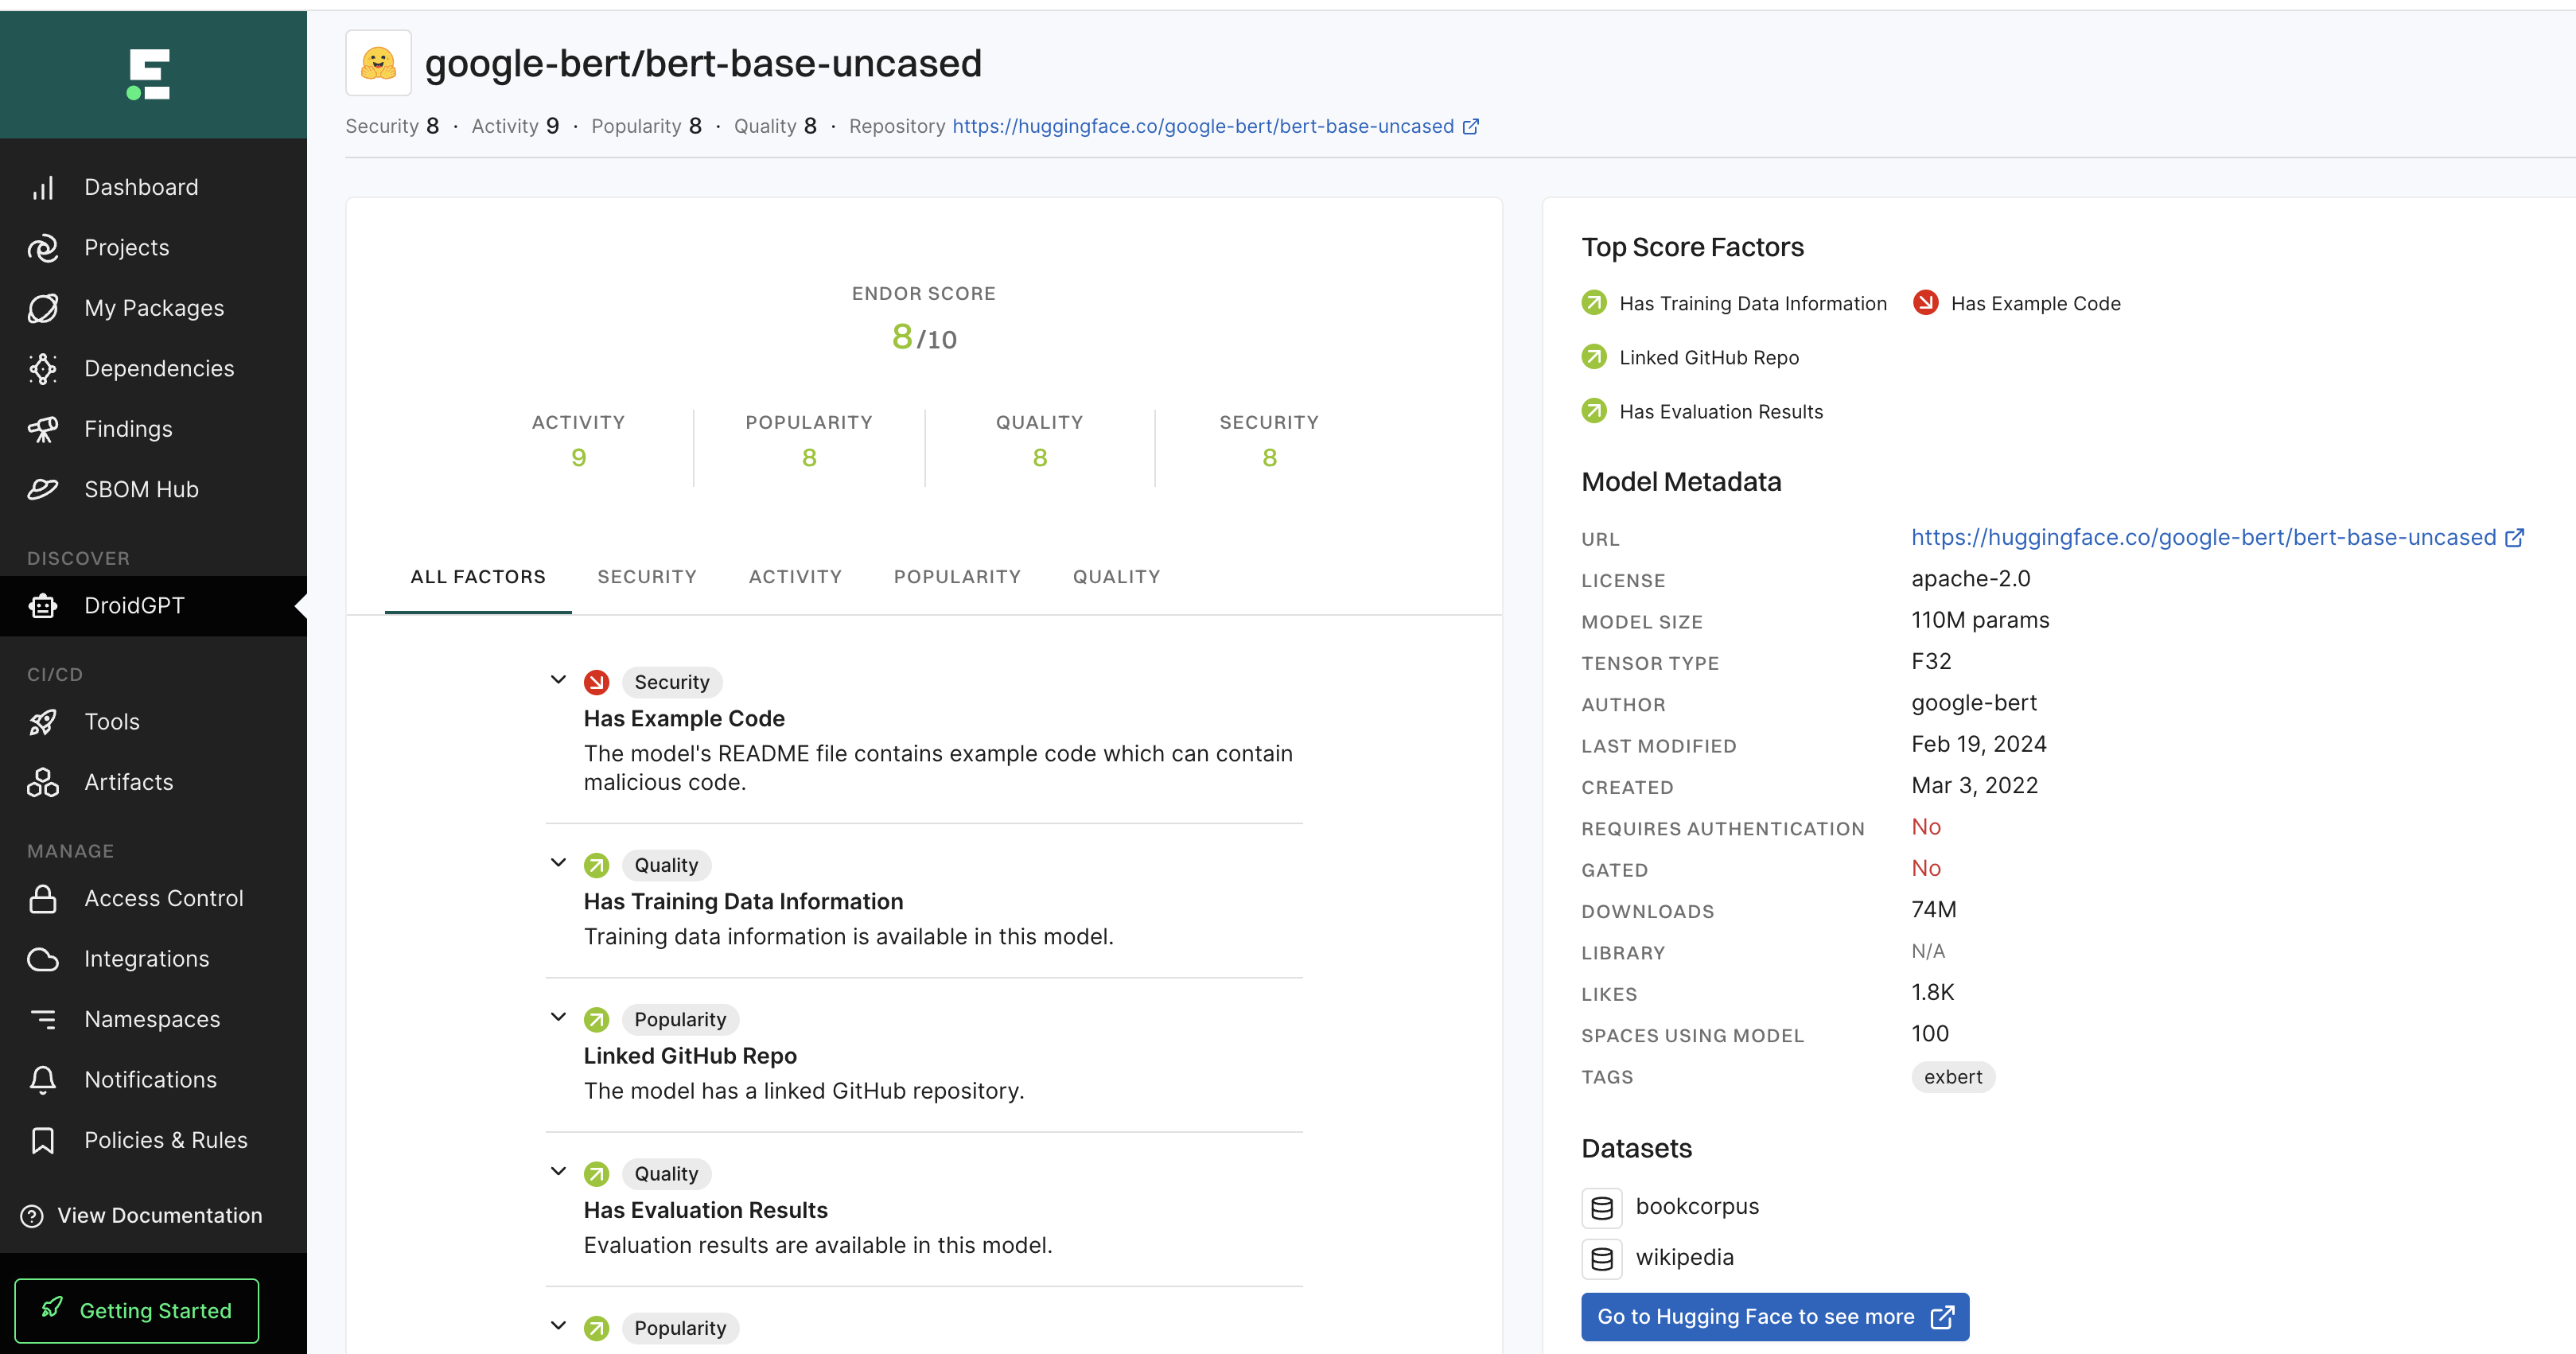The height and width of the screenshot is (1354, 2576).
Task: Navigate to SBOM Hub
Action: pos(143,488)
